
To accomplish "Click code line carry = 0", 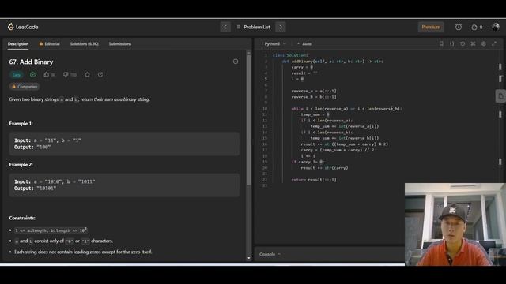I will (x=302, y=67).
